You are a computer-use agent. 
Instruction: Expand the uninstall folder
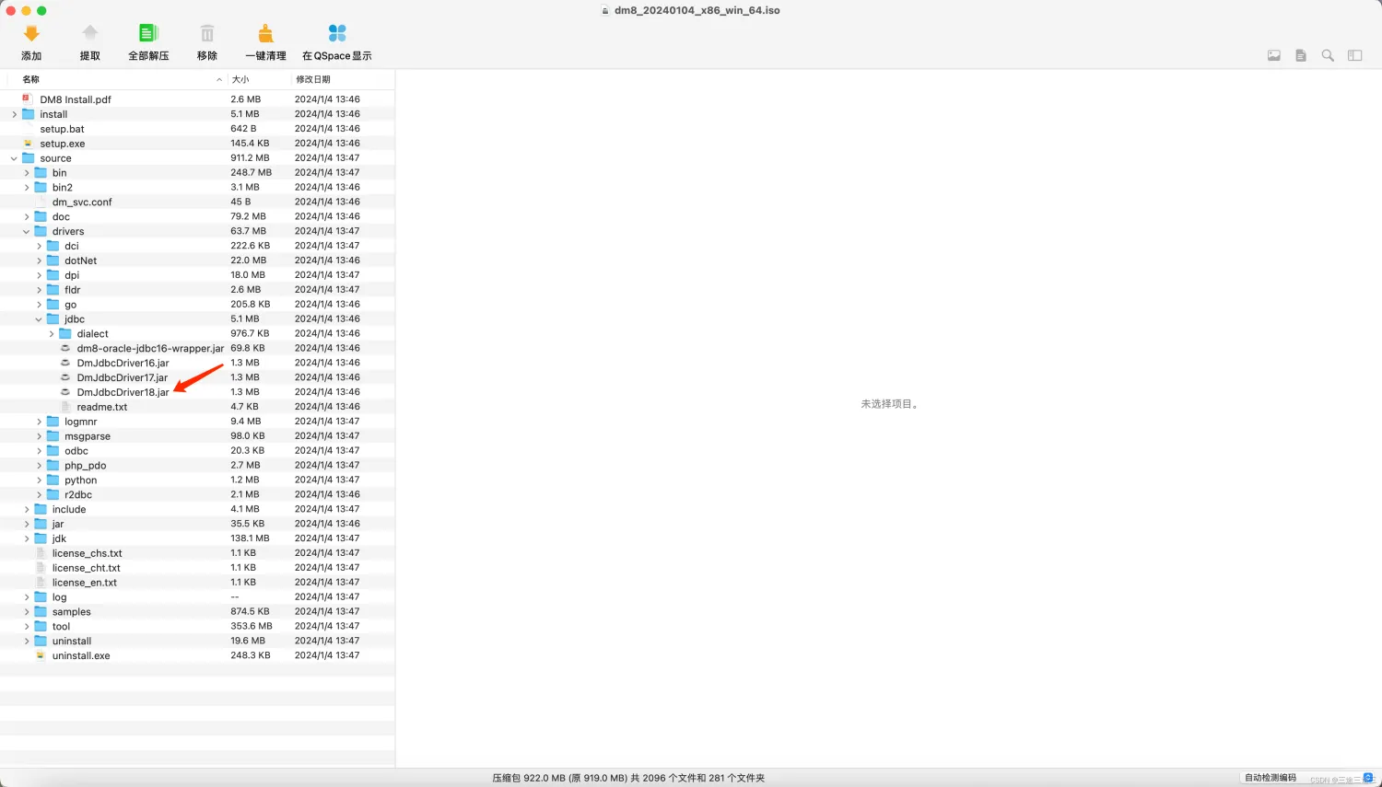[27, 641]
